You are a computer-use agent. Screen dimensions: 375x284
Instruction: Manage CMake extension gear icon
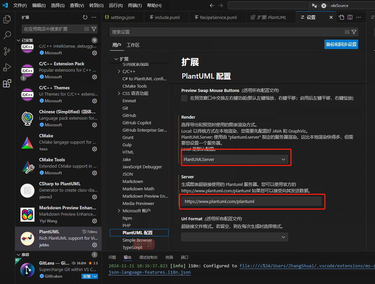[94, 149]
